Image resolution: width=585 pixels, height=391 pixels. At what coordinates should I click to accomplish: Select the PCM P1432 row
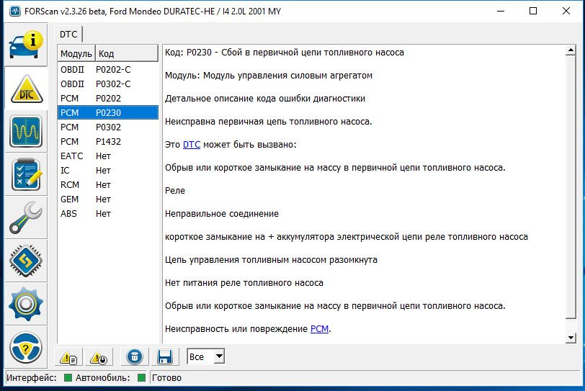108,142
